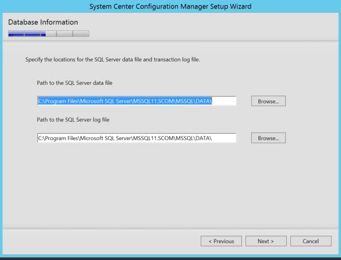This screenshot has height=260, width=341.
Task: Focus the SQL Server log file path field
Action: click(137, 138)
